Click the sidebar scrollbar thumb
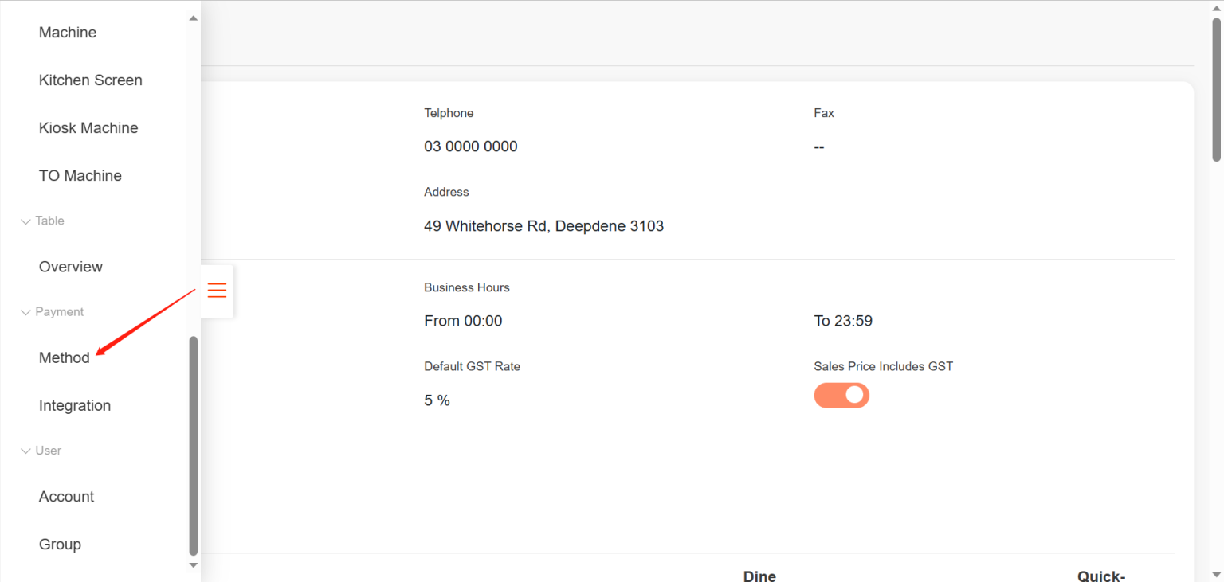Viewport: 1224px width, 582px height. pyautogui.click(x=193, y=446)
